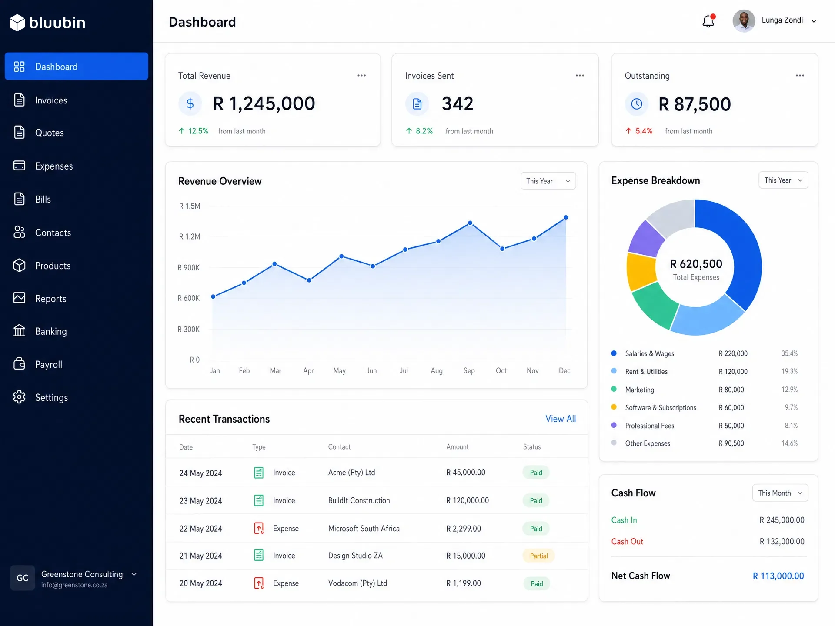Image resolution: width=835 pixels, height=626 pixels.
Task: Open Invoices Sent card options menu
Action: pyautogui.click(x=580, y=76)
